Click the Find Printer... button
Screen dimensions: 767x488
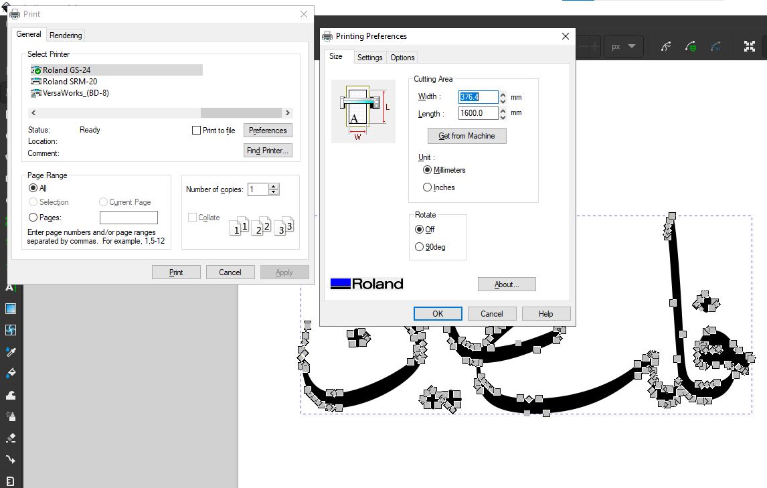pyautogui.click(x=268, y=151)
